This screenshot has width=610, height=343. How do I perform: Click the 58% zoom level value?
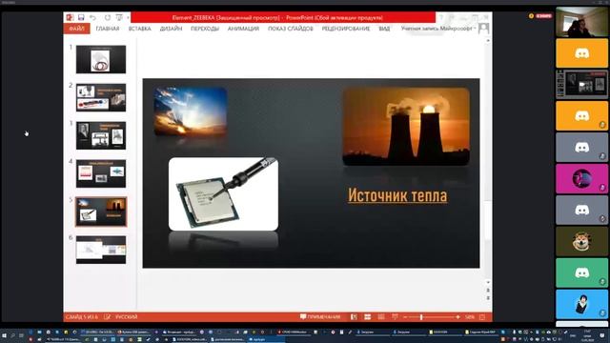(470, 317)
